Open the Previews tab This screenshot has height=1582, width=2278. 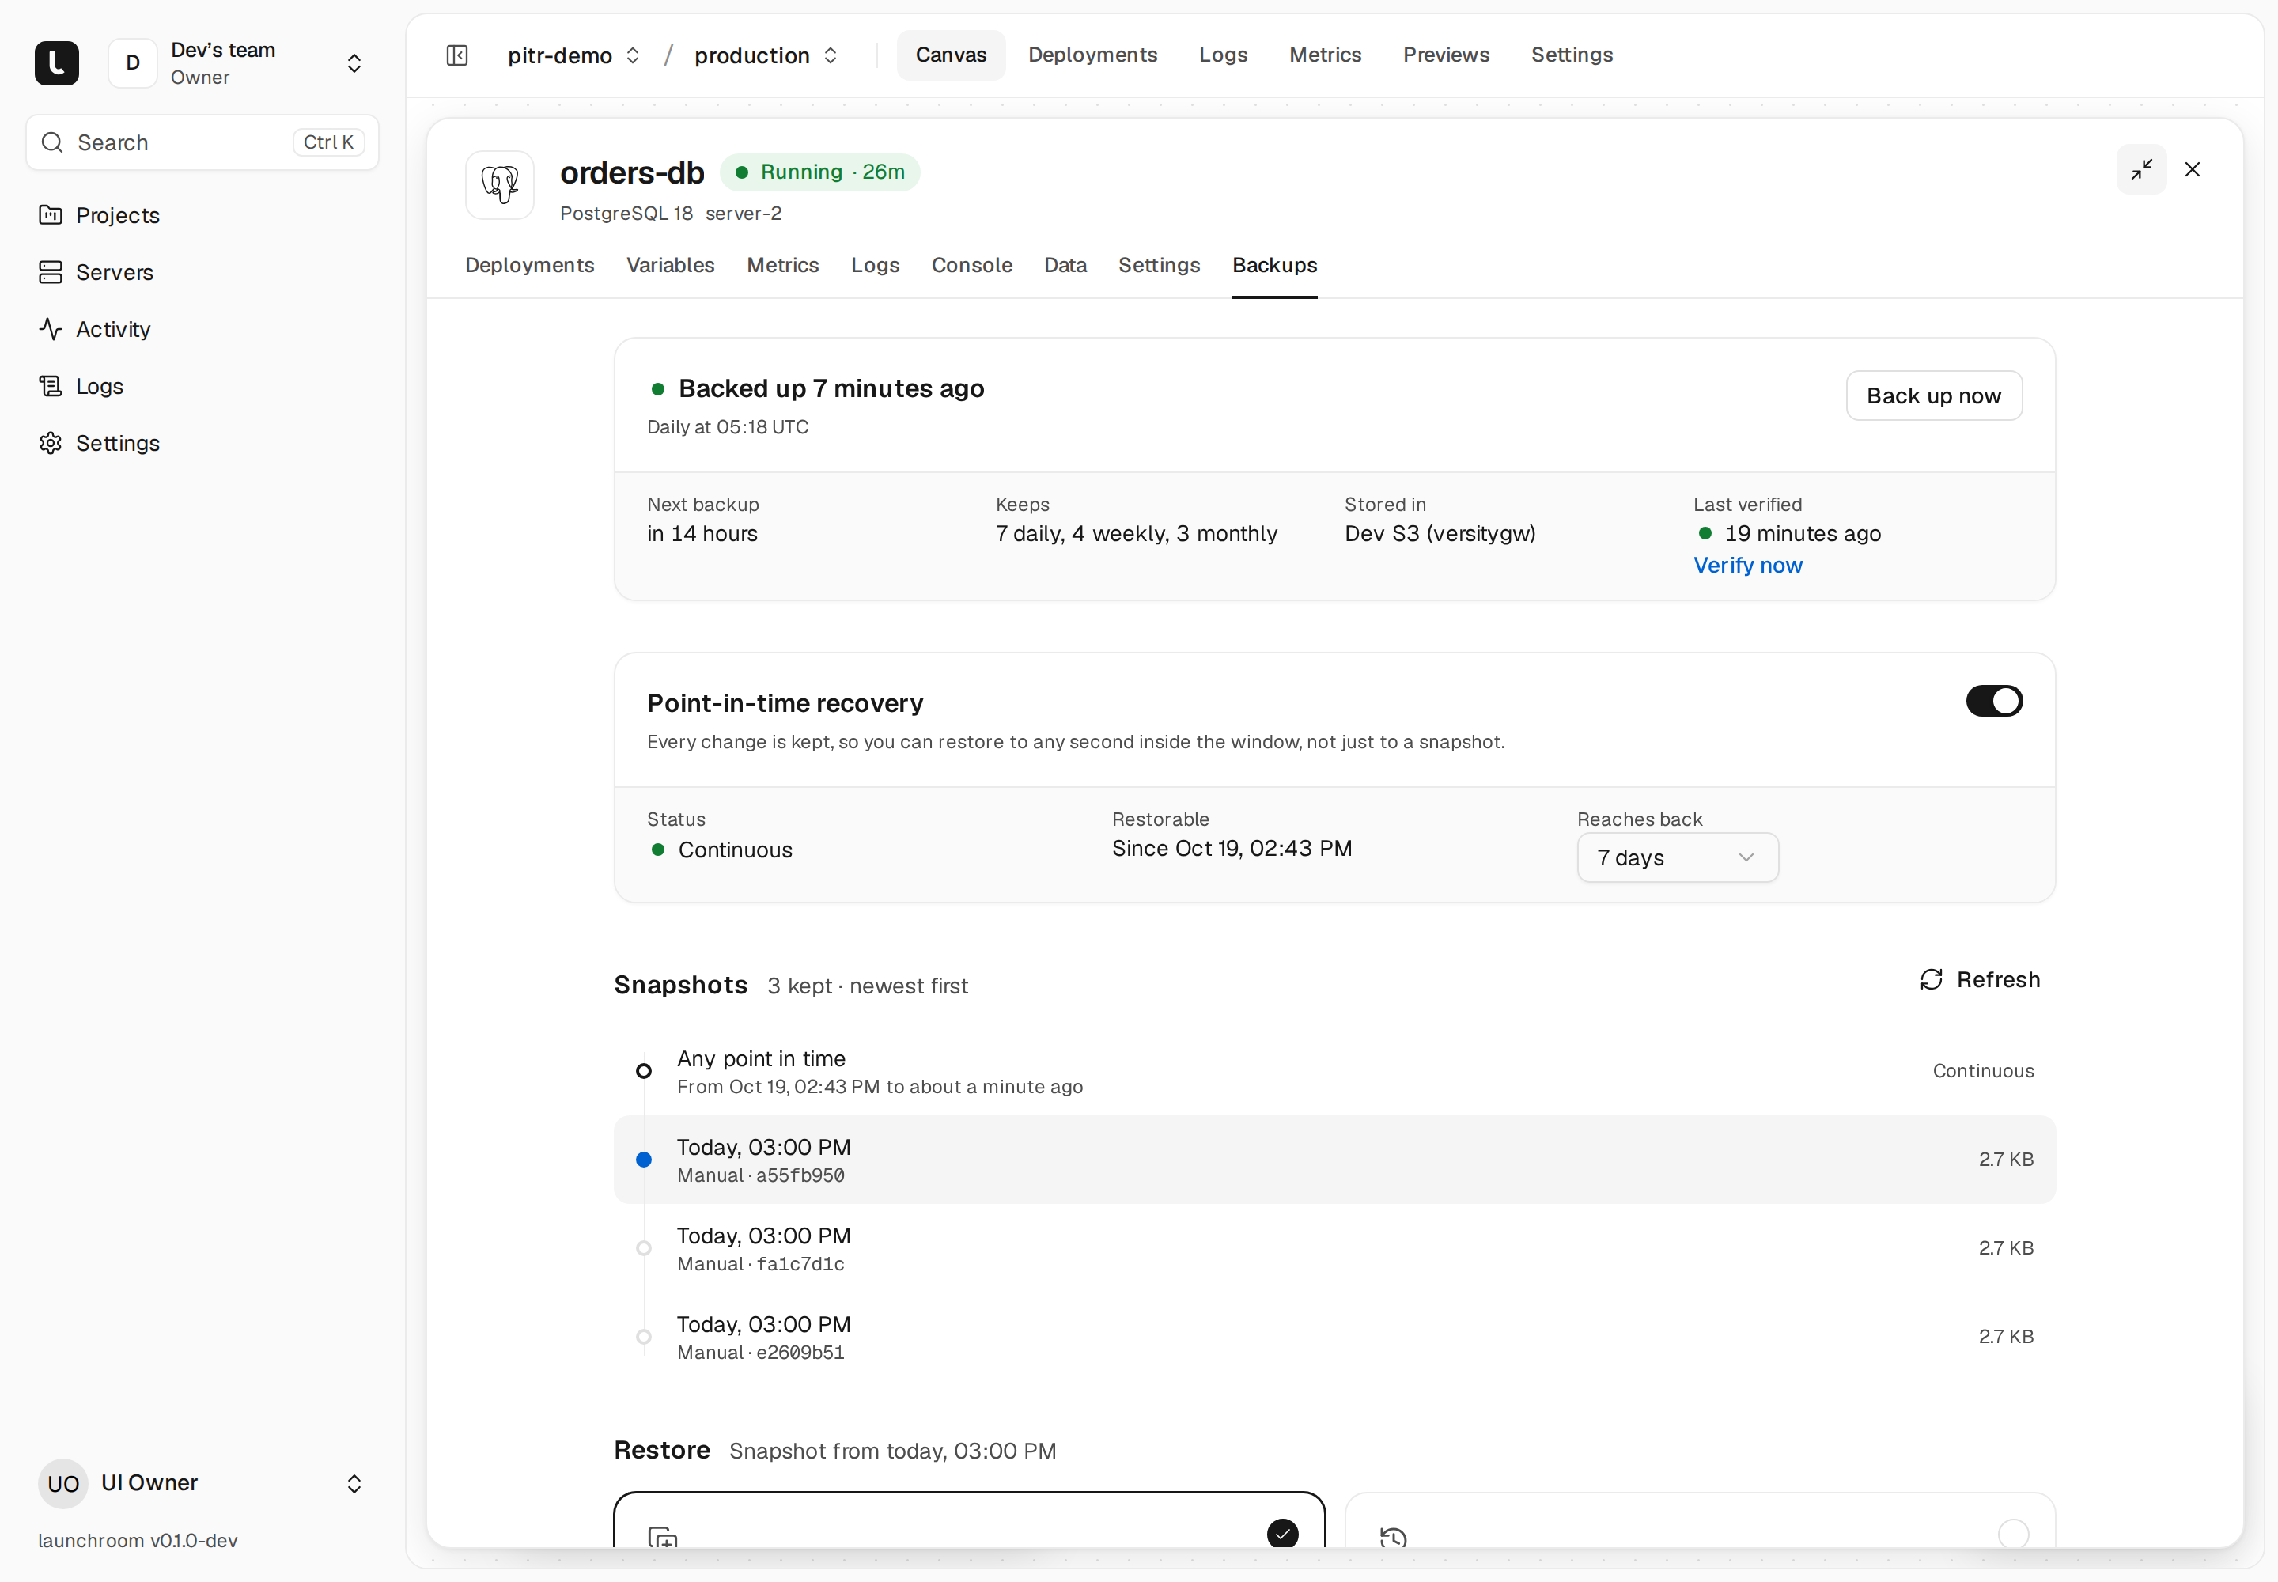click(1447, 55)
